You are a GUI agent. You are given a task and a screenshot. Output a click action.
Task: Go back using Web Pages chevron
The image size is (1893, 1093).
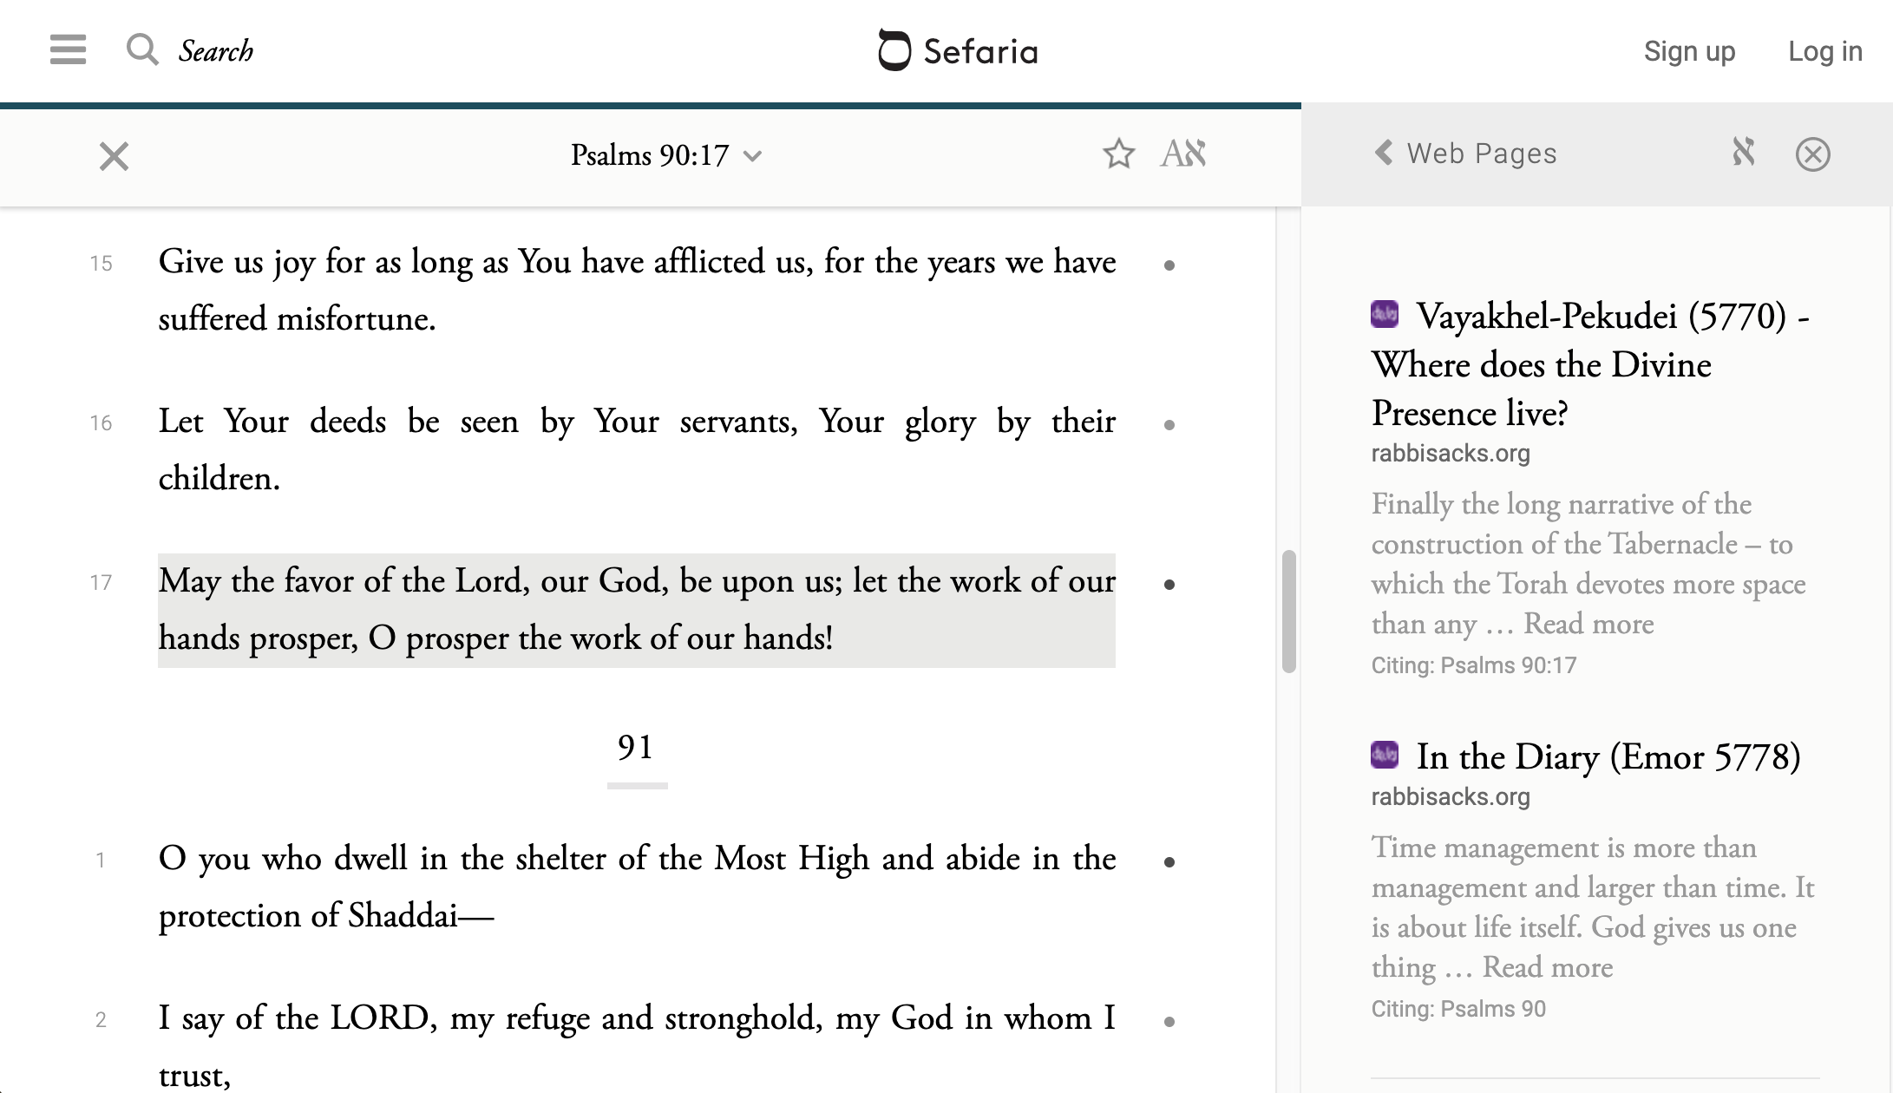click(1384, 154)
